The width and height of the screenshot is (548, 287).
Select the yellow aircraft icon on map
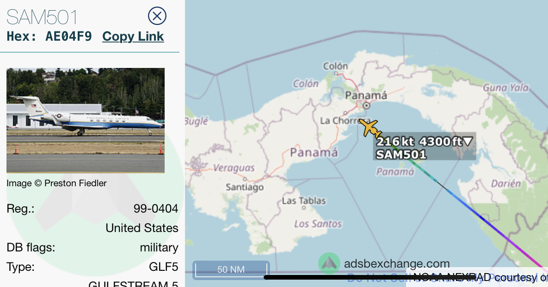[x=370, y=128]
